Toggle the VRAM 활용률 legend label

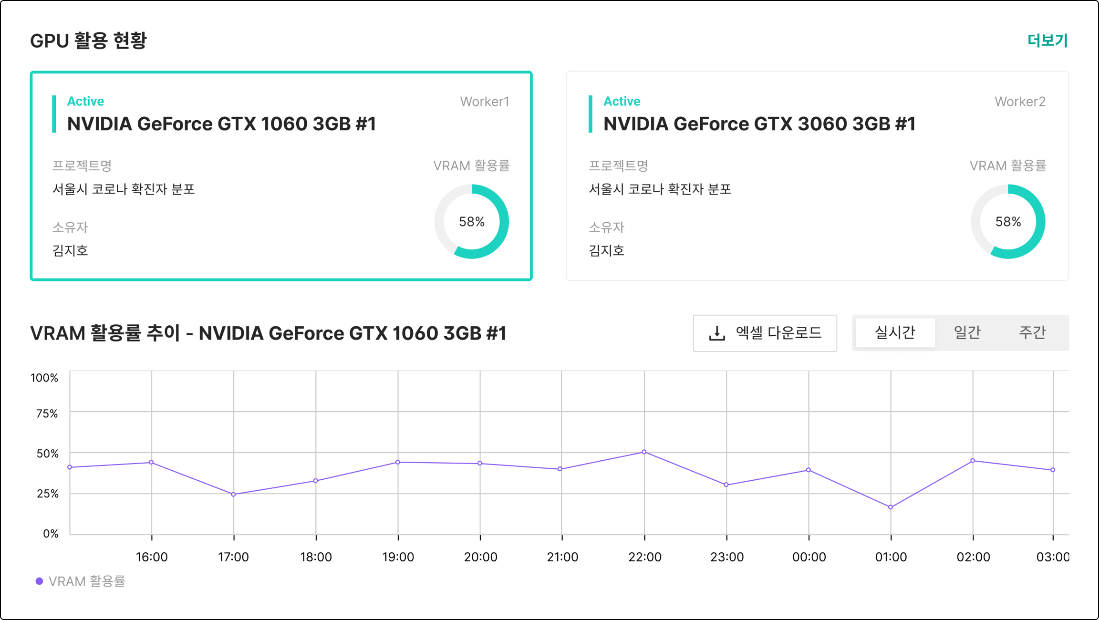[x=87, y=581]
